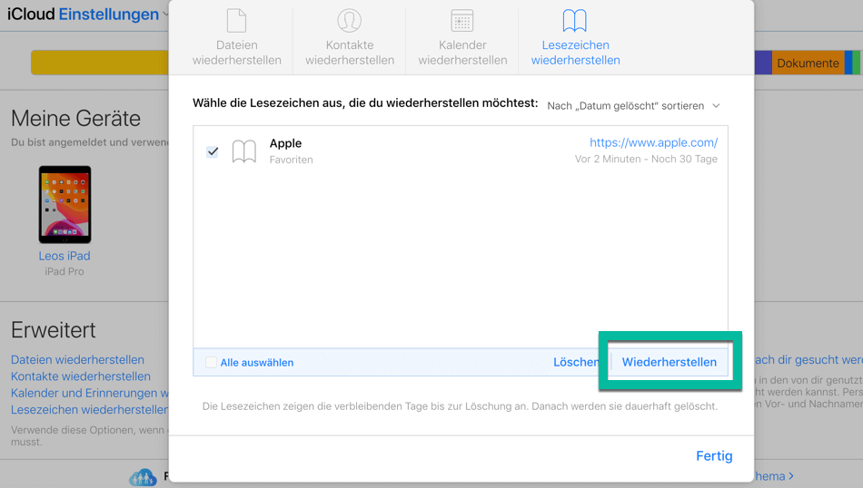The image size is (863, 488).
Task: Click the Lesezeichen wiederherstellen book icon
Action: pos(575,21)
